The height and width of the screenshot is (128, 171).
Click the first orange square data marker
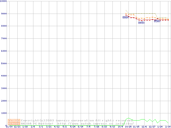126,13
